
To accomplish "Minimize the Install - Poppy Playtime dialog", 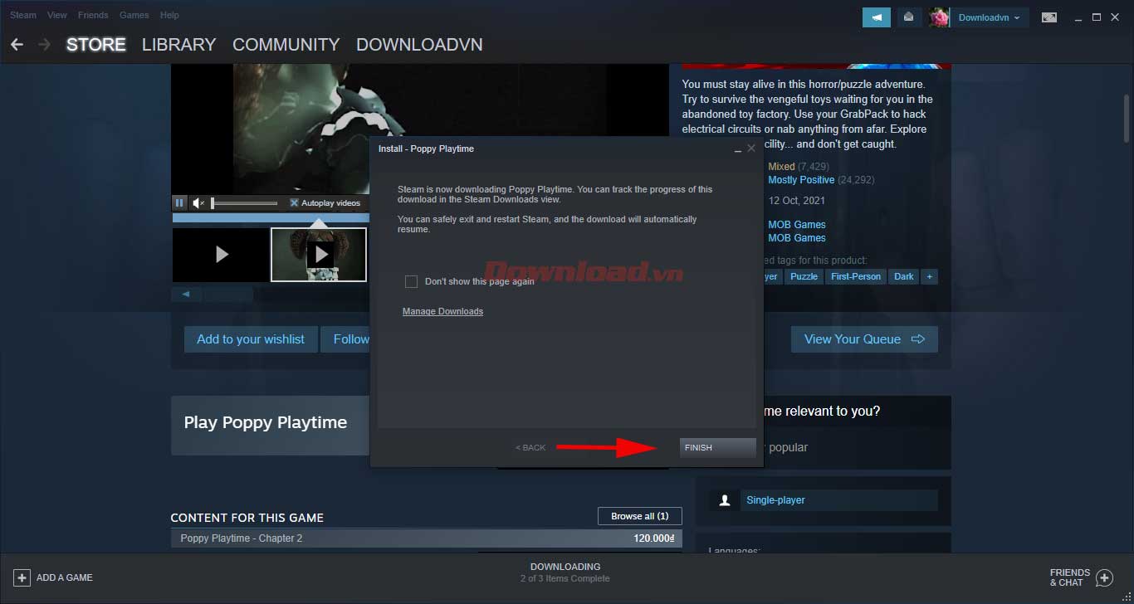I will click(x=737, y=149).
